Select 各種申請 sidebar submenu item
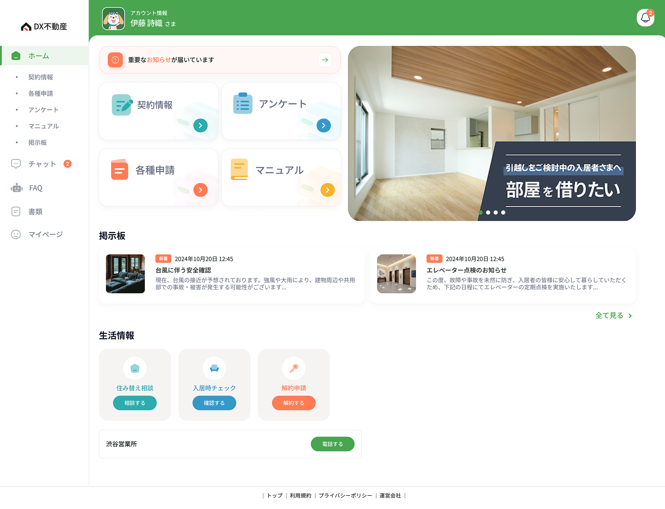Viewport: 665px width, 509px height. click(x=41, y=94)
